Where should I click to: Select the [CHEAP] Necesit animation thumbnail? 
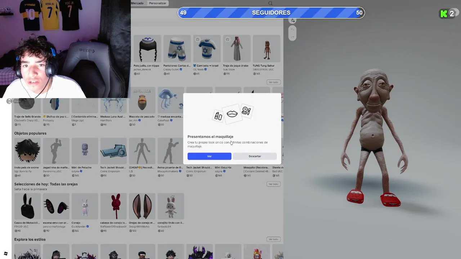pyautogui.click(x=142, y=151)
